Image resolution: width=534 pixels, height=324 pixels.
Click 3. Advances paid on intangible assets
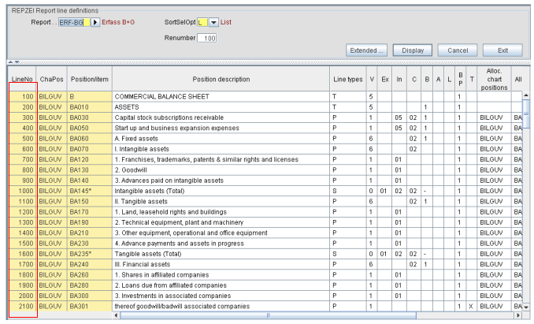(221, 181)
